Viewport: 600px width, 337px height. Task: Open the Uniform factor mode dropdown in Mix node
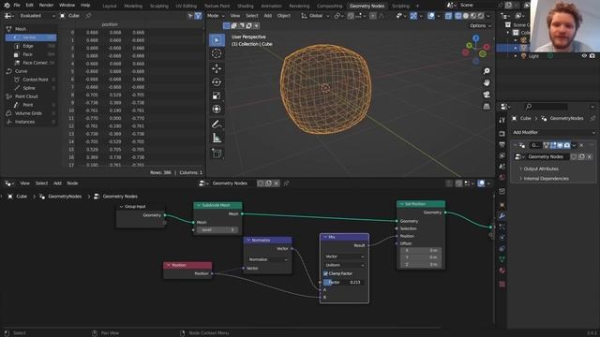coord(344,265)
